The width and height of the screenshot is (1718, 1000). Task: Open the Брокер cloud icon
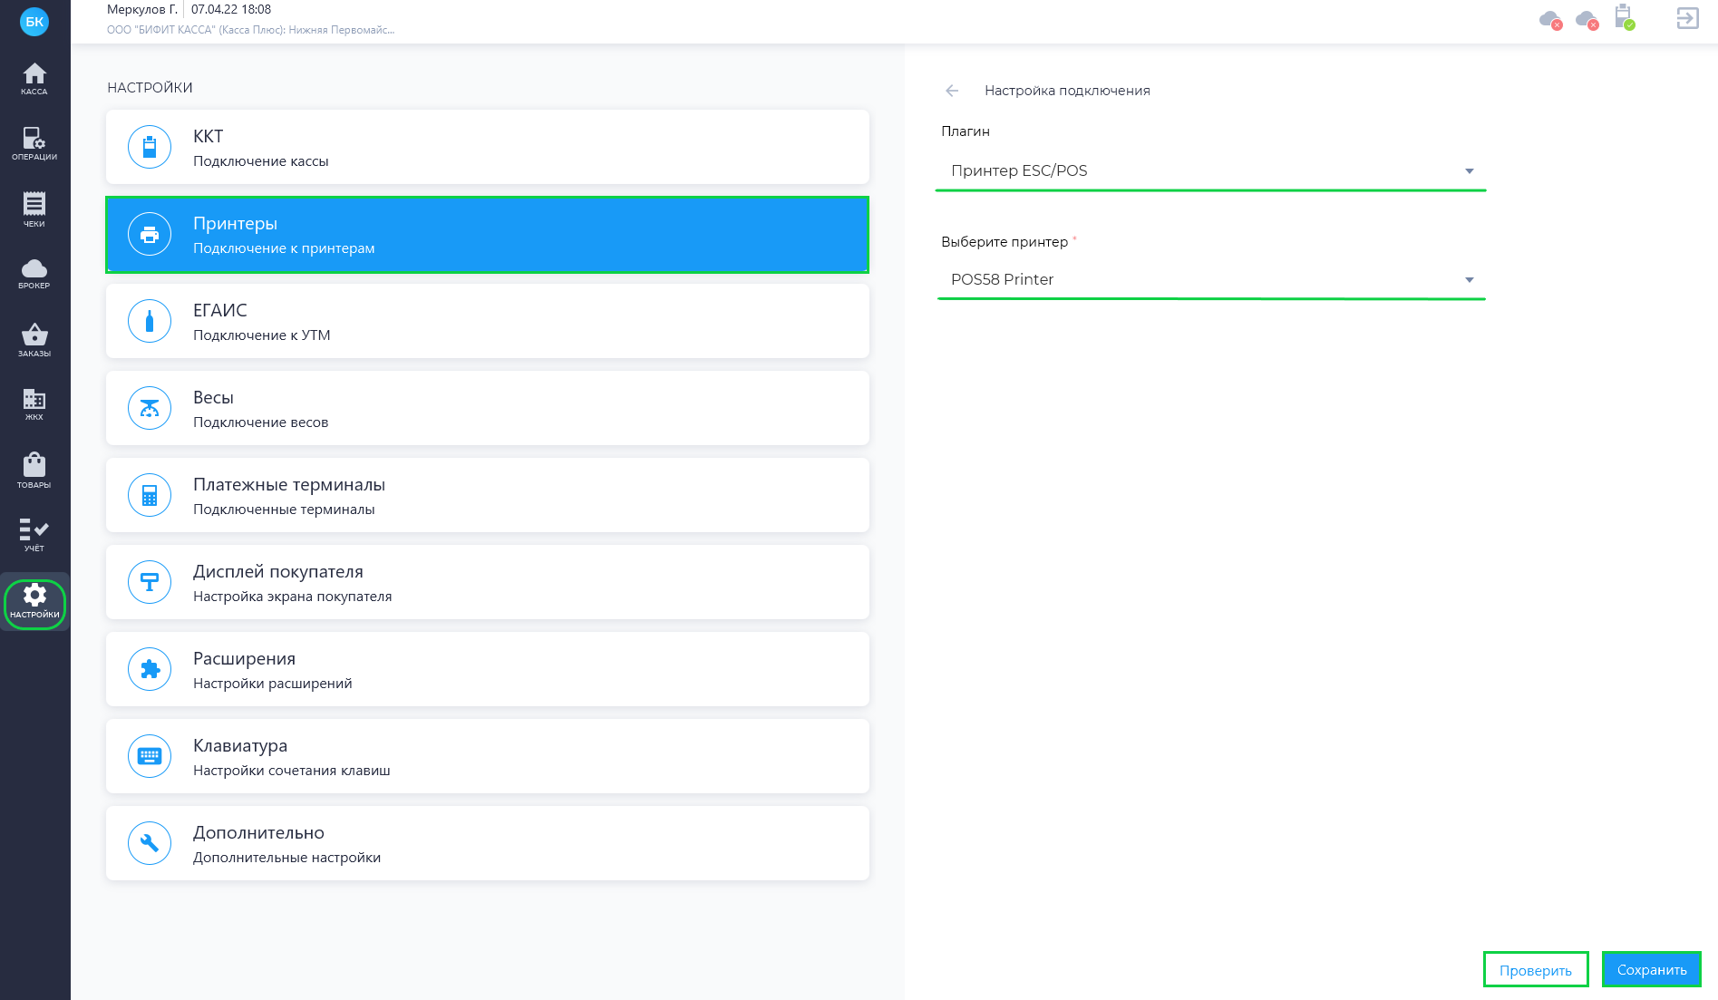point(34,273)
